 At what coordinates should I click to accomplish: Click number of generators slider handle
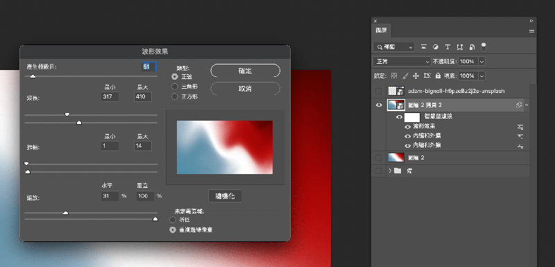33,76
